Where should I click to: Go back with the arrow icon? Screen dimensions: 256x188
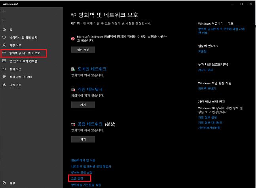[4, 11]
